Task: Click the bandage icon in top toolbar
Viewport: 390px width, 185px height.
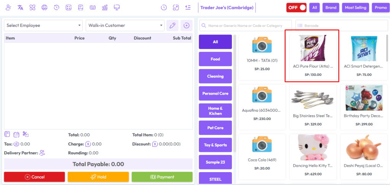Action: pyautogui.click(x=32, y=8)
